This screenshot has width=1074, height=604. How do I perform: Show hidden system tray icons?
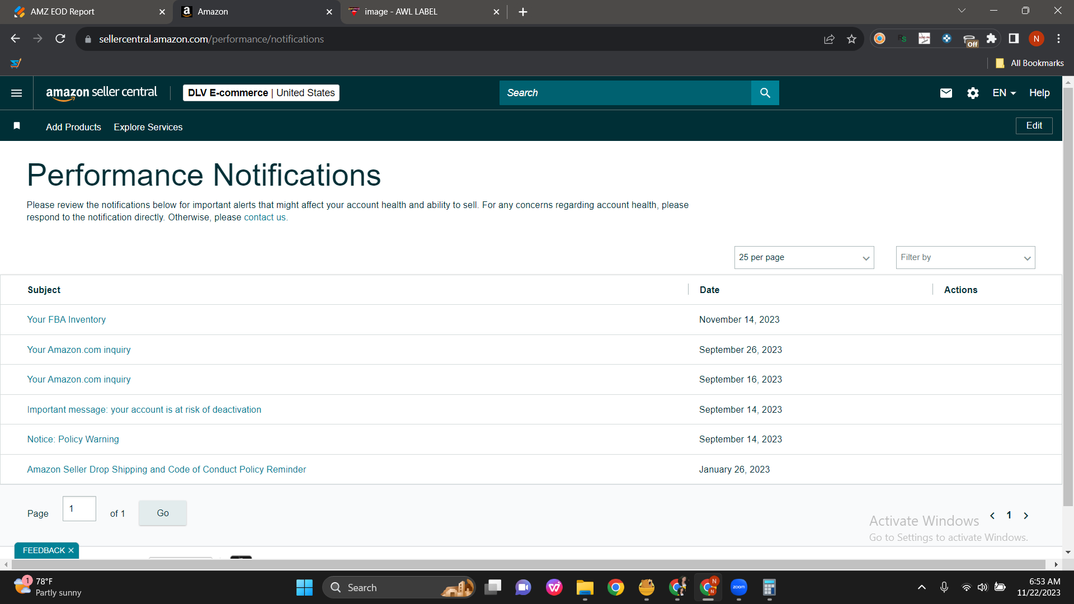(x=922, y=587)
